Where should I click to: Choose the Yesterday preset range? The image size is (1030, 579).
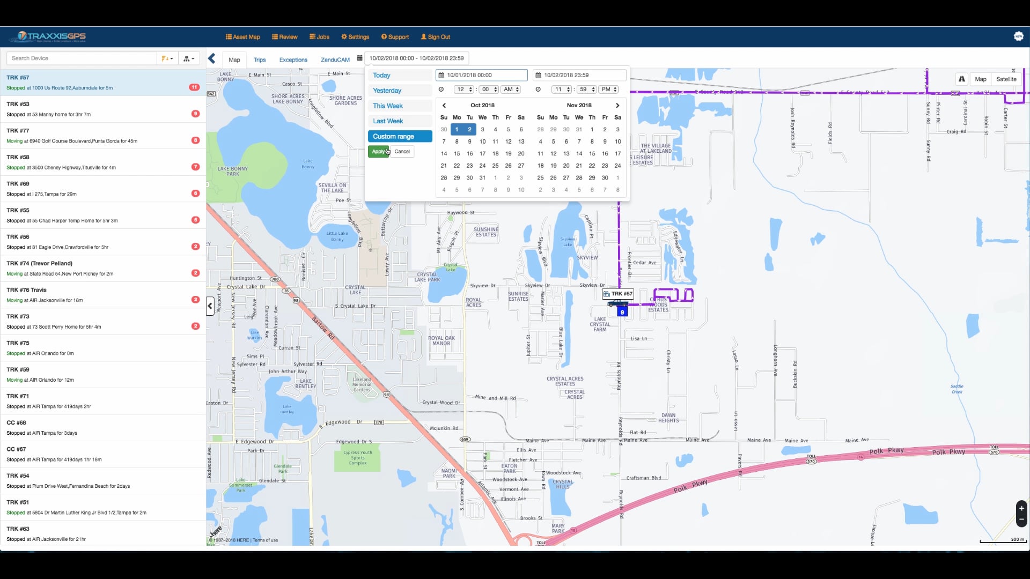400,91
